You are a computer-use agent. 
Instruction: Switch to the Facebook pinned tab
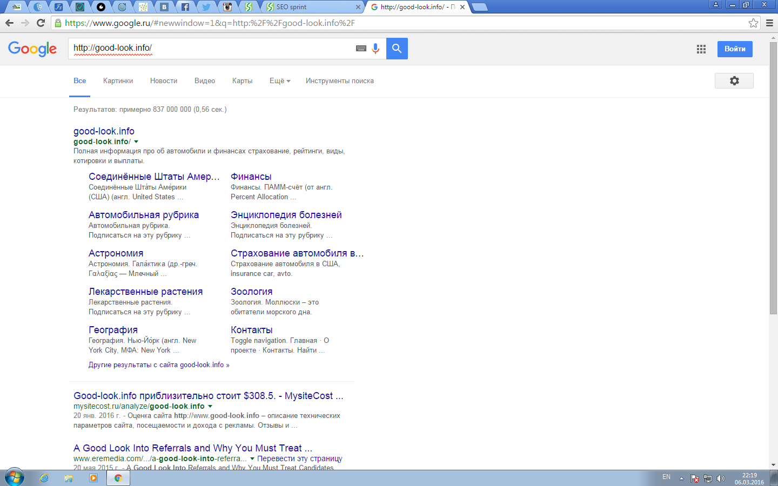185,7
